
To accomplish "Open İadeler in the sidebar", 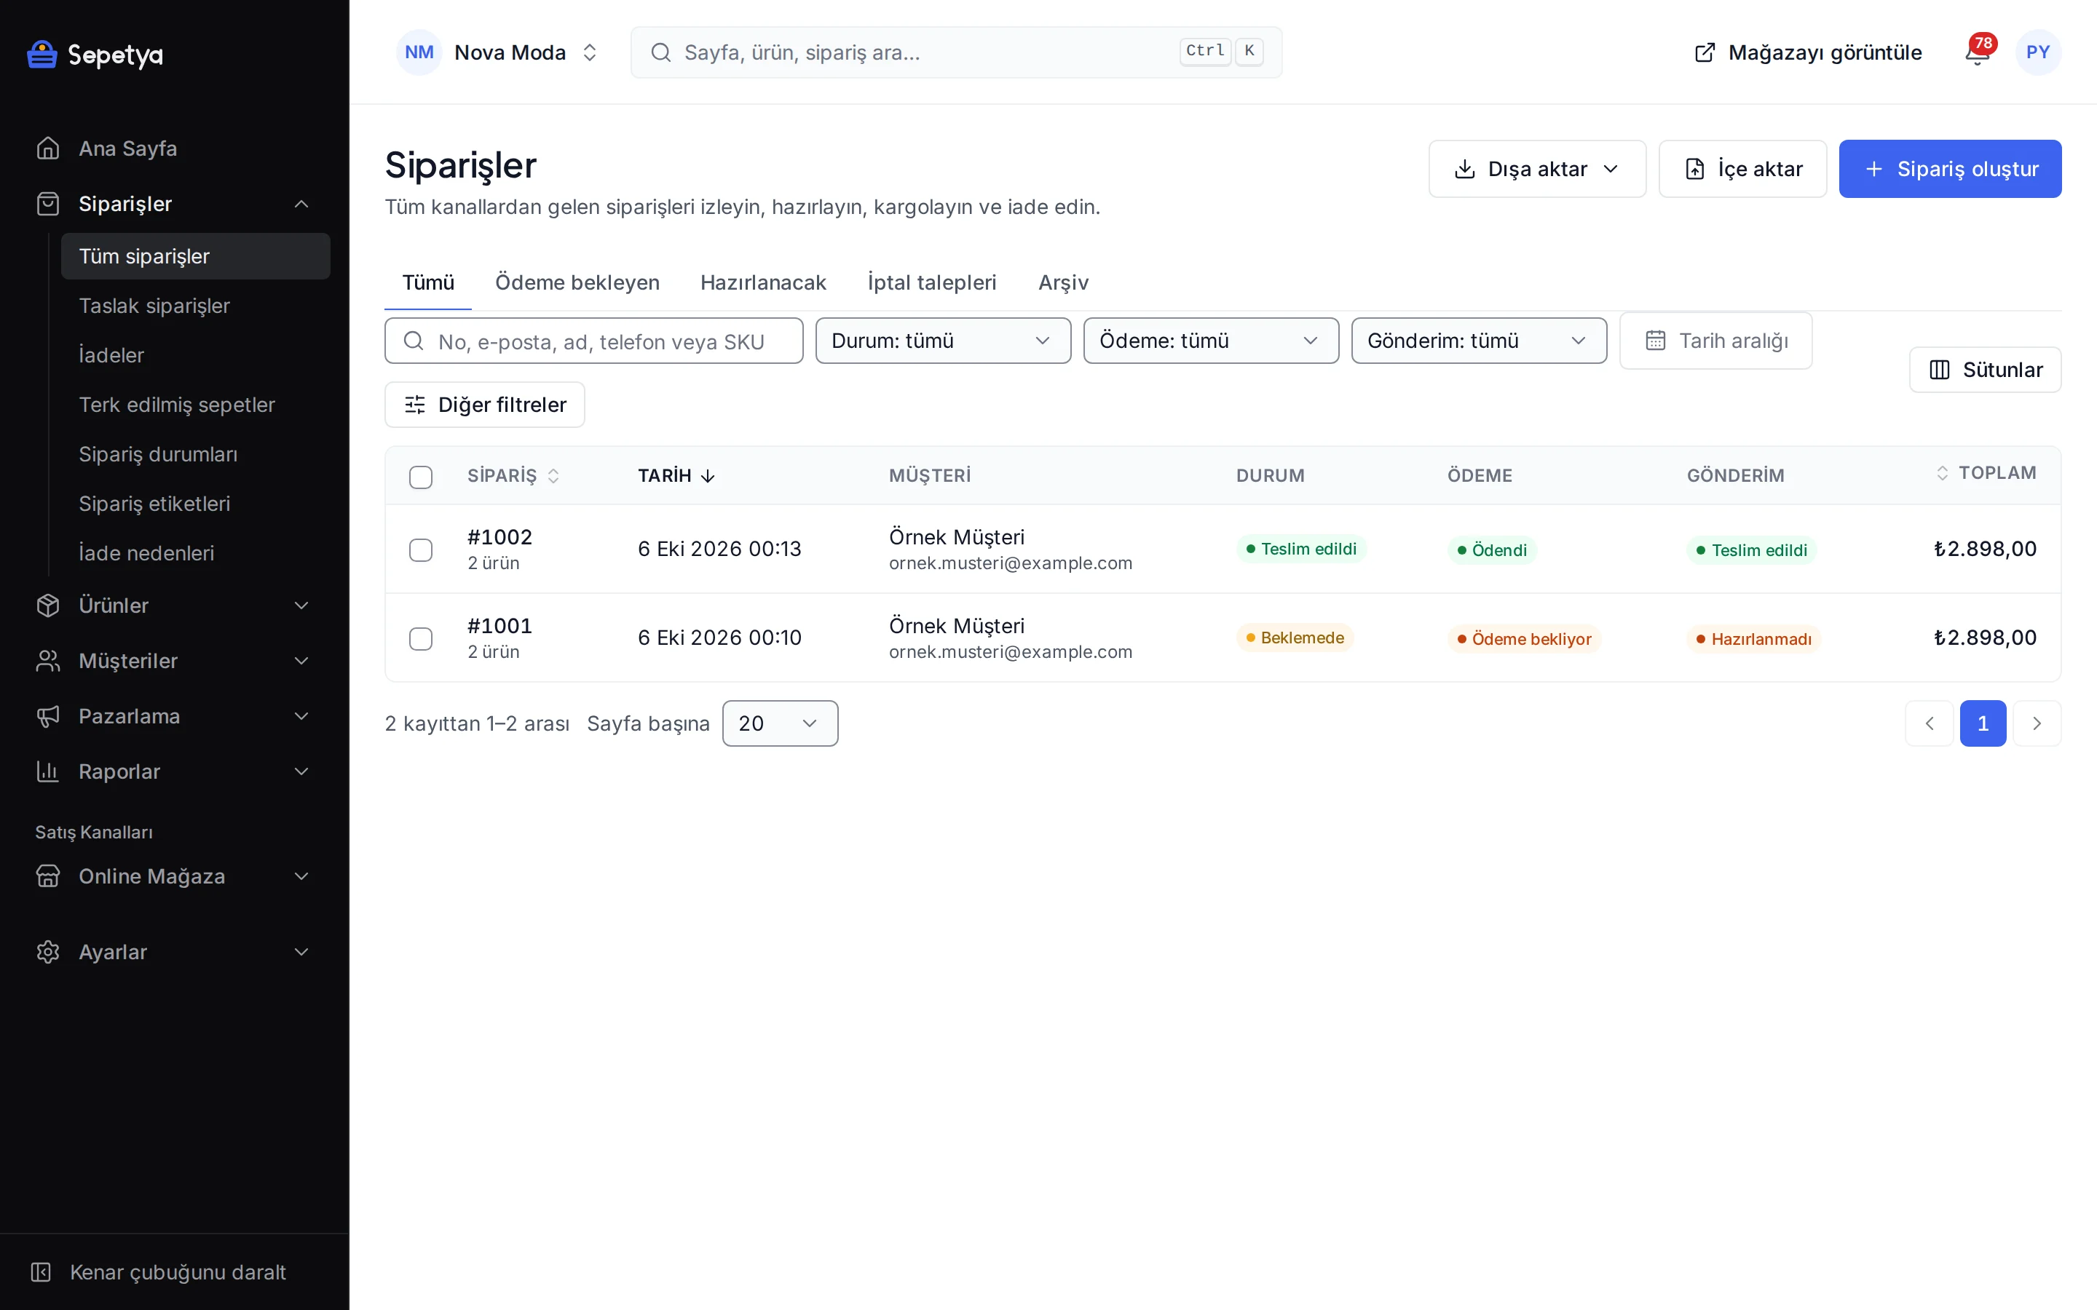I will pos(196,355).
